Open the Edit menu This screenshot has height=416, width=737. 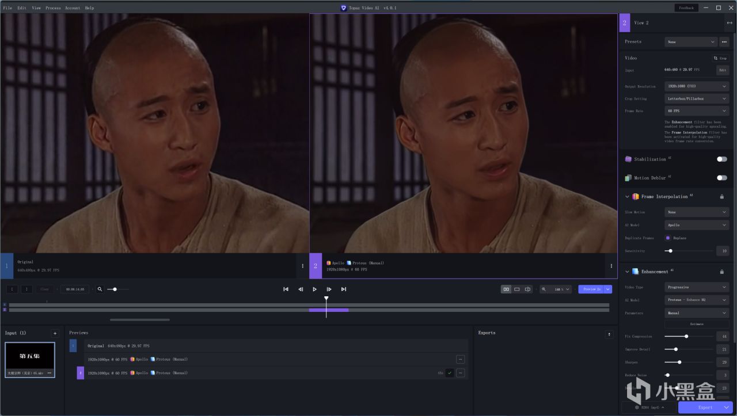[22, 8]
